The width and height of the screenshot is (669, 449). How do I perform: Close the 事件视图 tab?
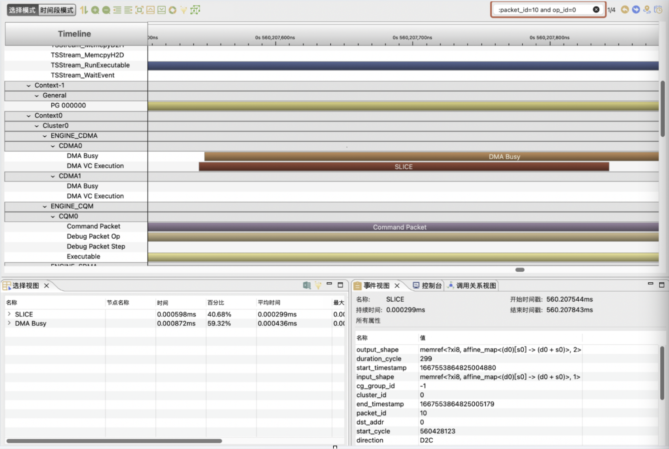(397, 285)
